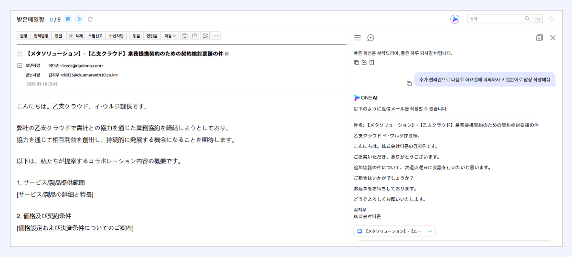Click the green check on draft chip
572x257 pixels.
point(430,231)
